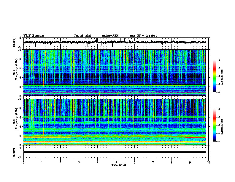The image size is (235, 182).
Task: Click time axis tick label 7
Action: coord(153,162)
